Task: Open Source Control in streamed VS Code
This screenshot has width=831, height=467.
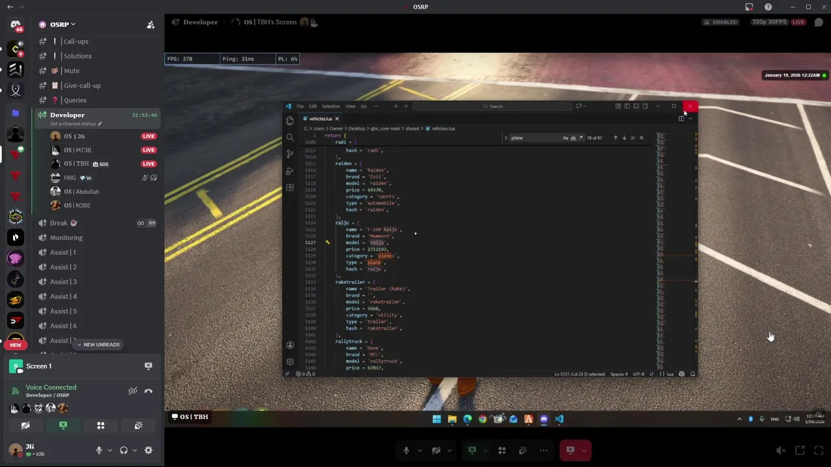Action: tap(290, 154)
